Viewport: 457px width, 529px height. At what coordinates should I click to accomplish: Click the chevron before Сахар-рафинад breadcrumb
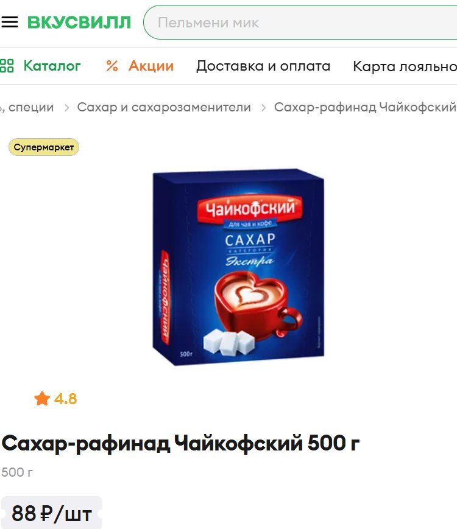click(x=263, y=108)
